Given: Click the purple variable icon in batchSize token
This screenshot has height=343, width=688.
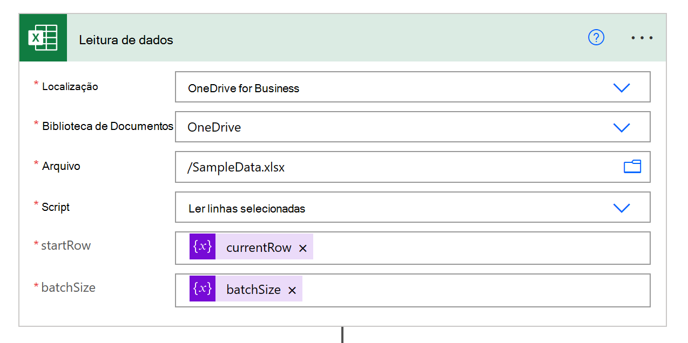Looking at the screenshot, I should pos(203,289).
